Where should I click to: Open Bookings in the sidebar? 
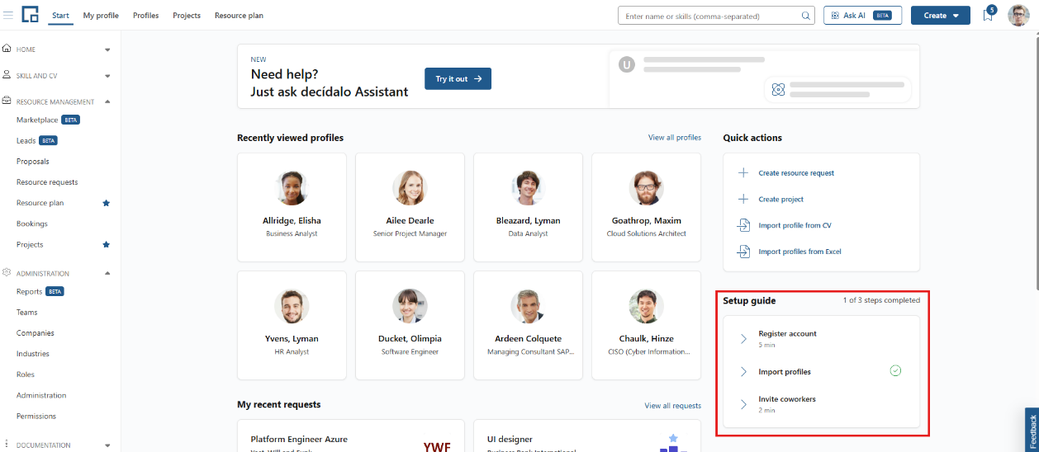32,224
